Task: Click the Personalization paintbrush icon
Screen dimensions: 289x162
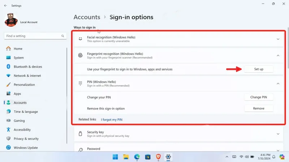Action: (x=8, y=84)
